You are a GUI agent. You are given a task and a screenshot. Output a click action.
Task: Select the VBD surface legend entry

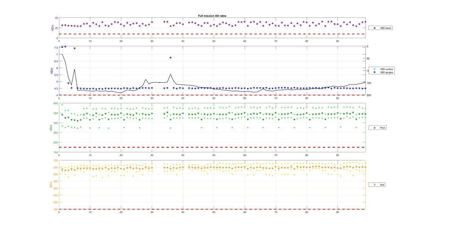coord(382,69)
